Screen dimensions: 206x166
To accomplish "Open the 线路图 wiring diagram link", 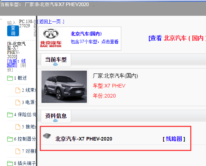I will [x=174, y=139].
